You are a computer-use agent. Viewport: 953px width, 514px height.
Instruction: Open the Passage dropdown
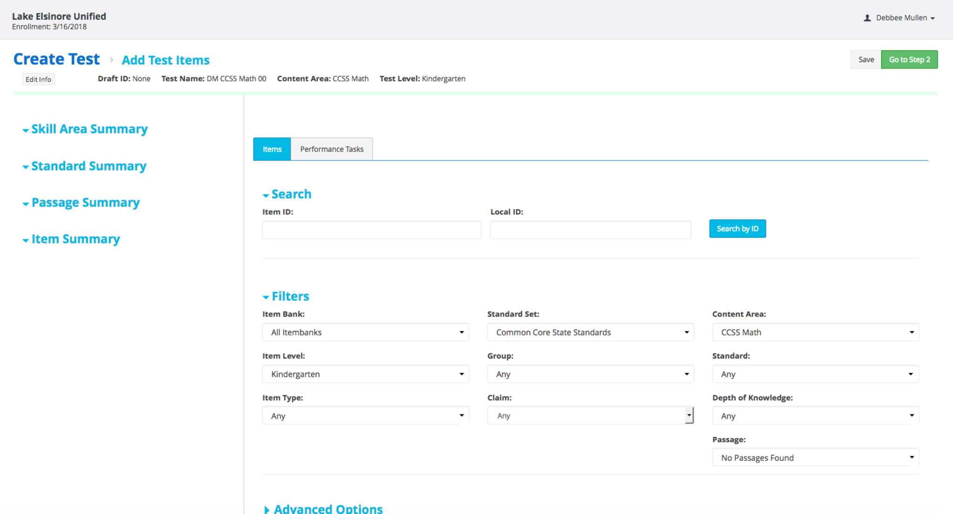(x=815, y=458)
